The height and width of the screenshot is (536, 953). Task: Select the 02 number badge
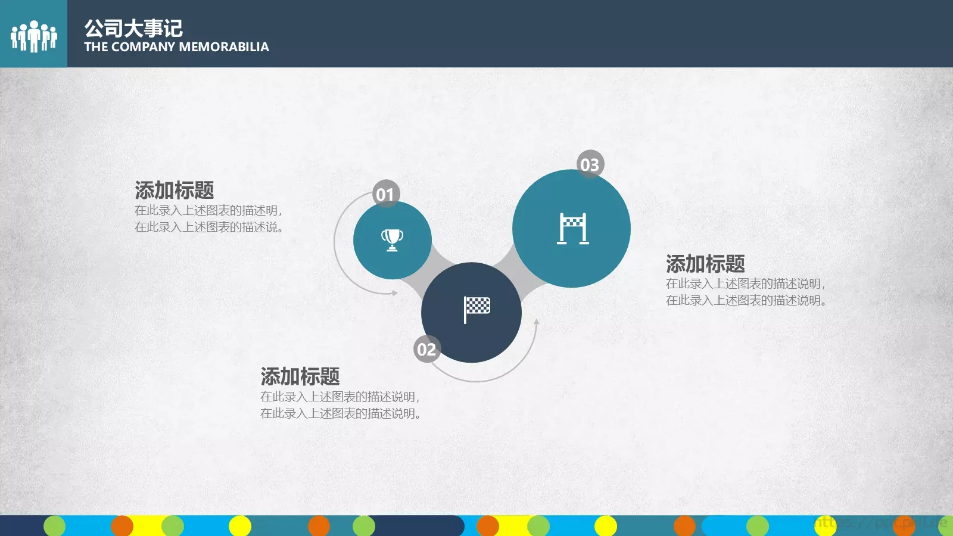coord(427,350)
